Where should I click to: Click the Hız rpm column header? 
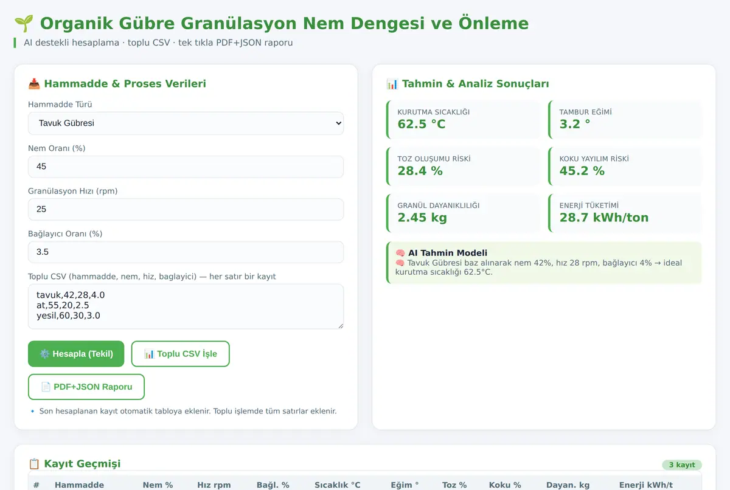pos(214,485)
